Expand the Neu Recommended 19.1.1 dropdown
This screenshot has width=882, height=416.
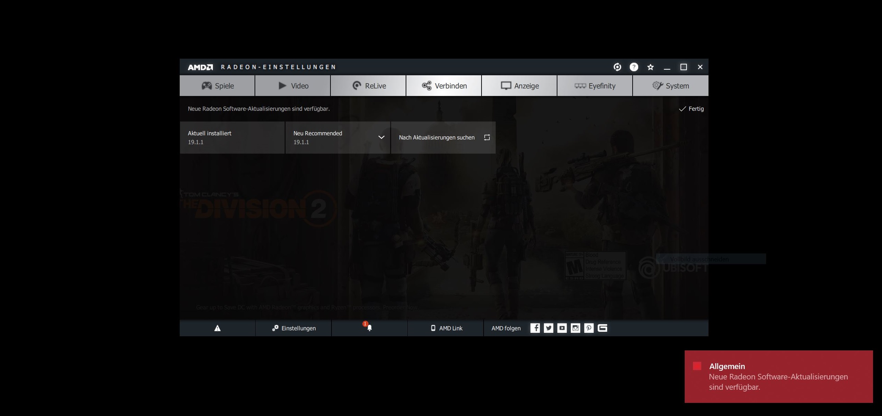tap(381, 137)
